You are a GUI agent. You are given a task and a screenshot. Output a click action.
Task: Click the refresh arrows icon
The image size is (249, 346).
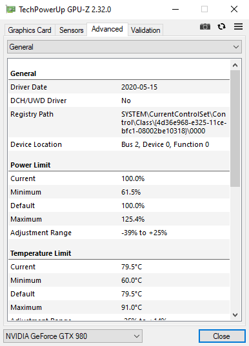click(x=221, y=26)
